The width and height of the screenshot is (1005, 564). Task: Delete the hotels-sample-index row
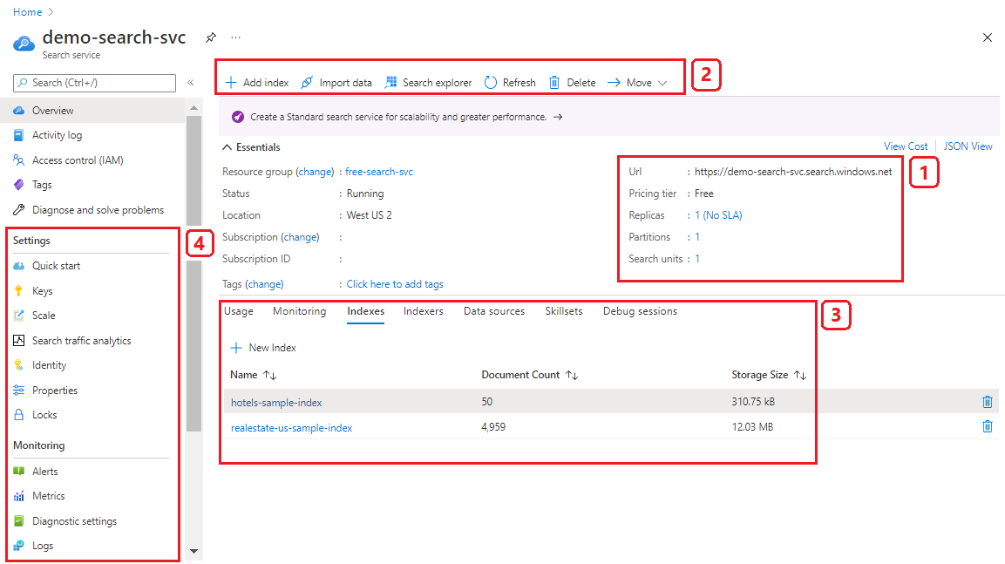point(987,402)
